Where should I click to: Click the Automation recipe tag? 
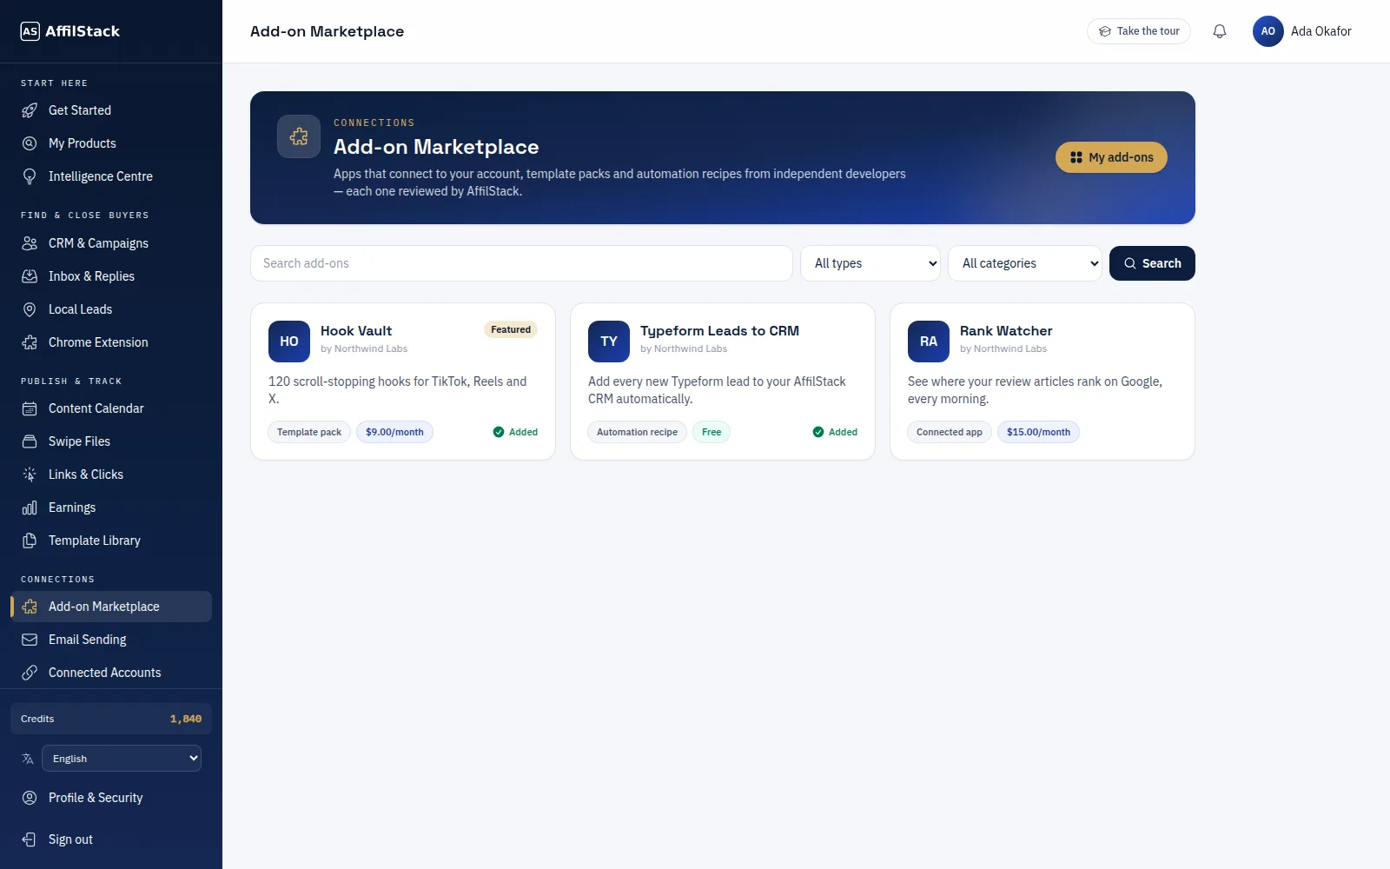[x=637, y=432]
